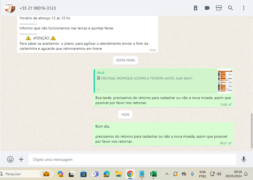Expand hidden system tray icons

[x=167, y=174]
